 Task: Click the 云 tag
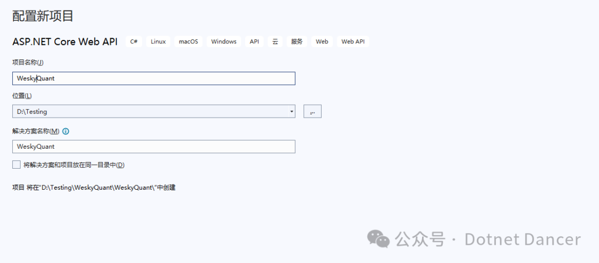point(275,42)
